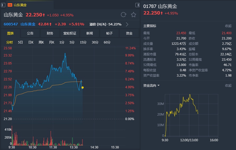Click the 600547 A-share stock code link

pyautogui.click(x=11, y=24)
